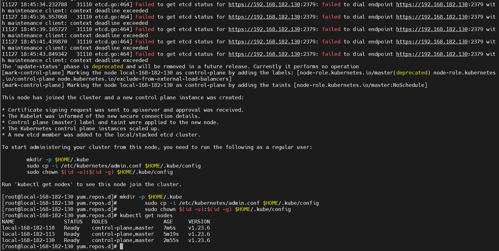
Task: Click red 'Failed' word in 18:45:39 line
Action: pyautogui.click(x=145, y=29)
